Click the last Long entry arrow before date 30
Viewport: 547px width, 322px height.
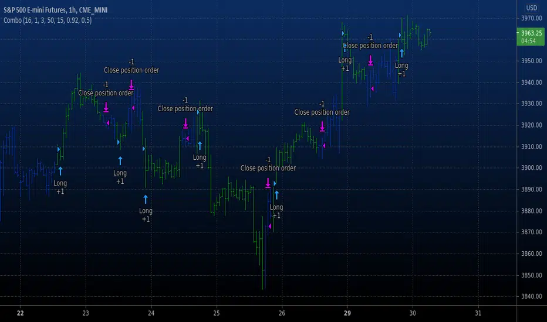[401, 53]
